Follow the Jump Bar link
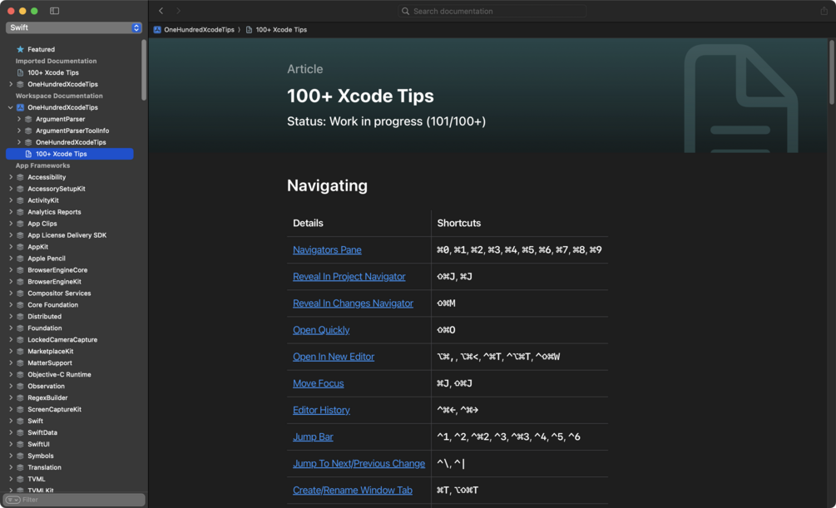Screen dimensions: 836x508 click(313, 436)
